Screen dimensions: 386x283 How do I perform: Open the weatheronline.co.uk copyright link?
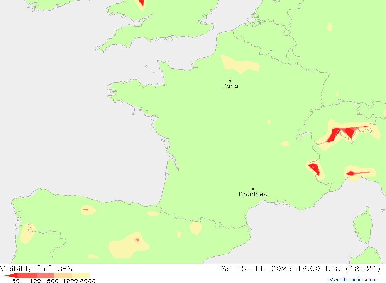(354, 280)
